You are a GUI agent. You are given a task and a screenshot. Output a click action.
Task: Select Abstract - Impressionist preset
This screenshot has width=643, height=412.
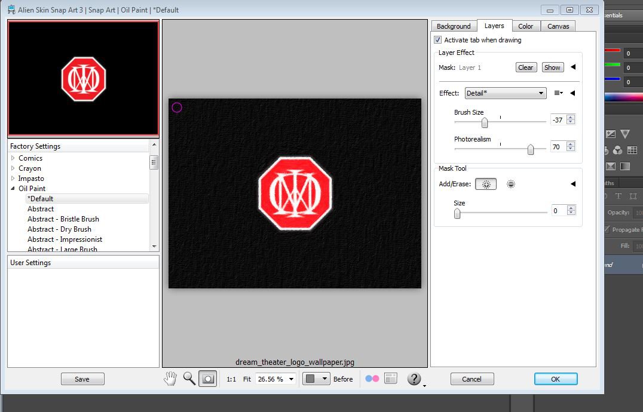(65, 239)
